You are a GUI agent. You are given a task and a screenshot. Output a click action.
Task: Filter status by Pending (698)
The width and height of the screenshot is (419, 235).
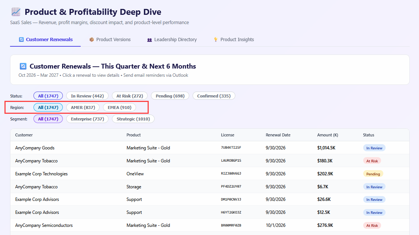coord(170,96)
